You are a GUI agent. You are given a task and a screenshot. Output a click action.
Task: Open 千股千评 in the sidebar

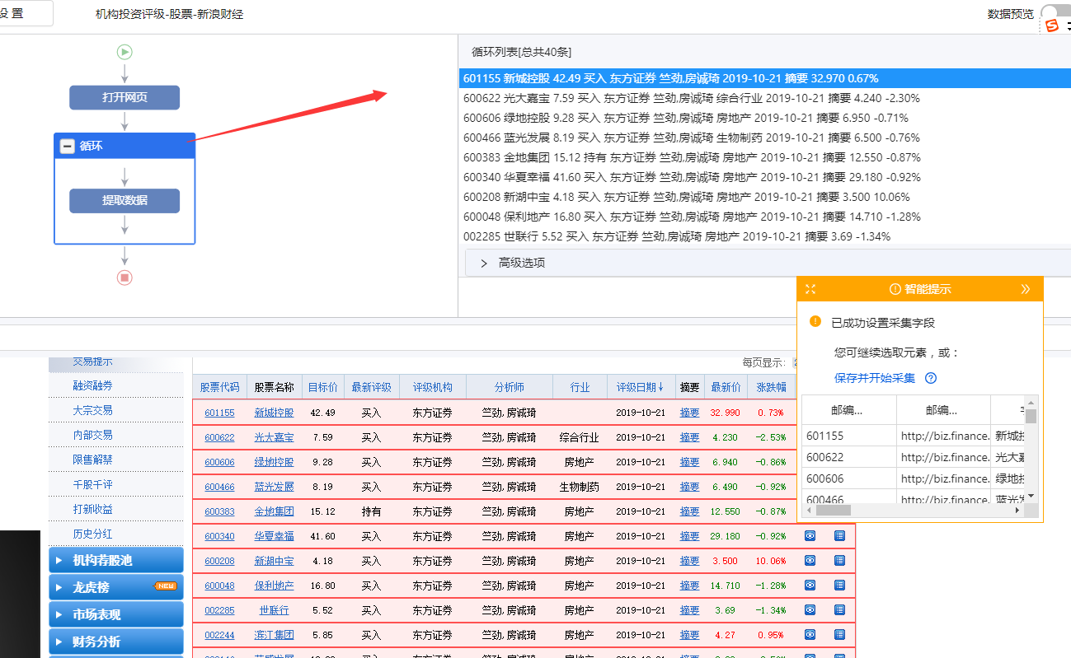tap(92, 484)
